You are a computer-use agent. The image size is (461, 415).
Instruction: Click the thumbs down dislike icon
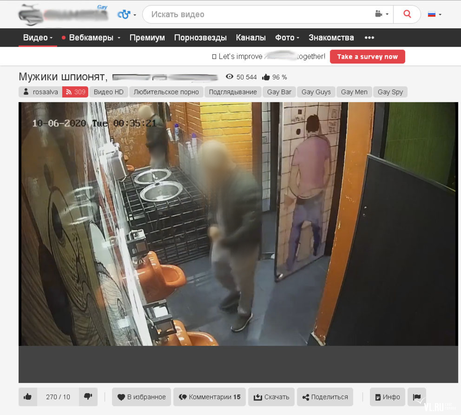click(88, 397)
